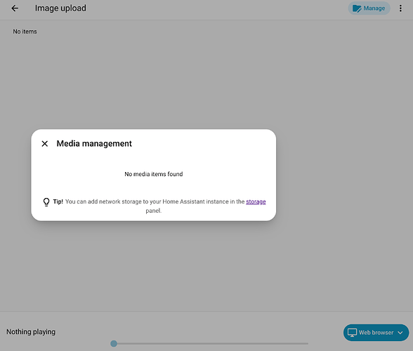Close the Media management dialog
Viewport: 413px width, 351px height.
[45, 143]
